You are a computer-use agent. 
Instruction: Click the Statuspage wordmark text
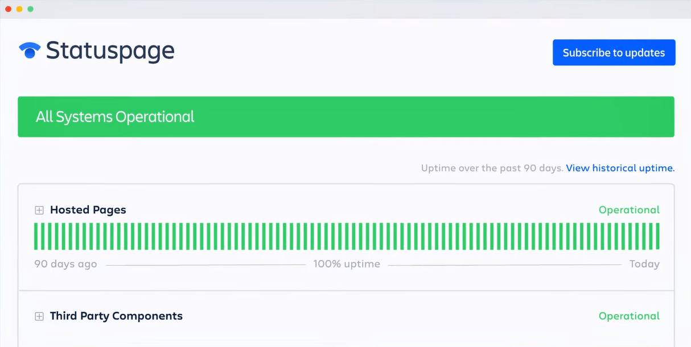coord(110,51)
